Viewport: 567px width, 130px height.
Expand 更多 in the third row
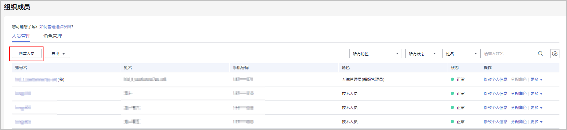click(536, 108)
